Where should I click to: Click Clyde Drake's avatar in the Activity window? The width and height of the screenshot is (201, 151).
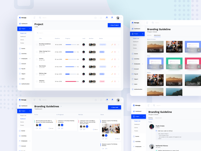[x=152, y=127]
